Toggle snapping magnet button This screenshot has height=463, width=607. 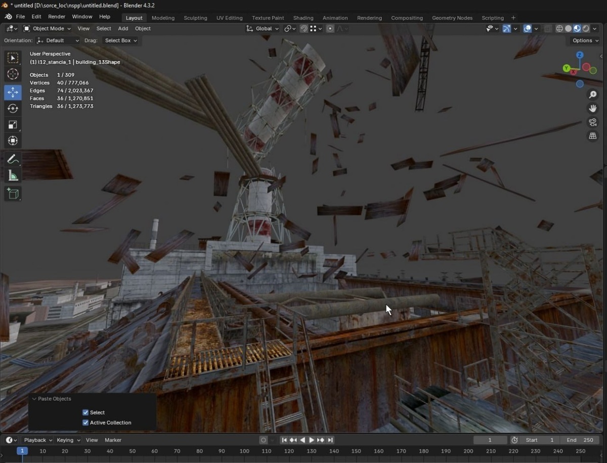tap(303, 28)
